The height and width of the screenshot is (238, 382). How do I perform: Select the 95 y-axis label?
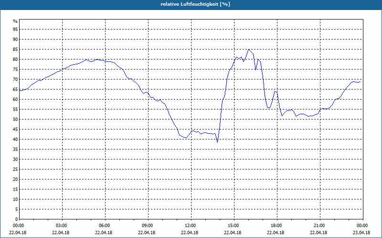(15, 30)
